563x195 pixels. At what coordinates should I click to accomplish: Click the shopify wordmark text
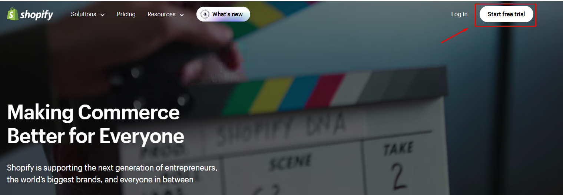[37, 14]
